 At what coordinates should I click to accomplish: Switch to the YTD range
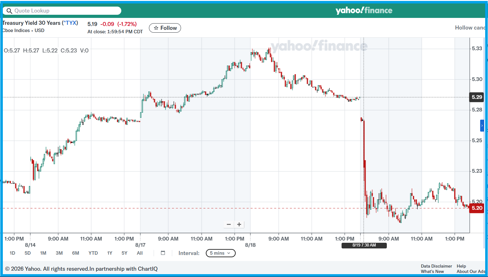tap(93, 253)
